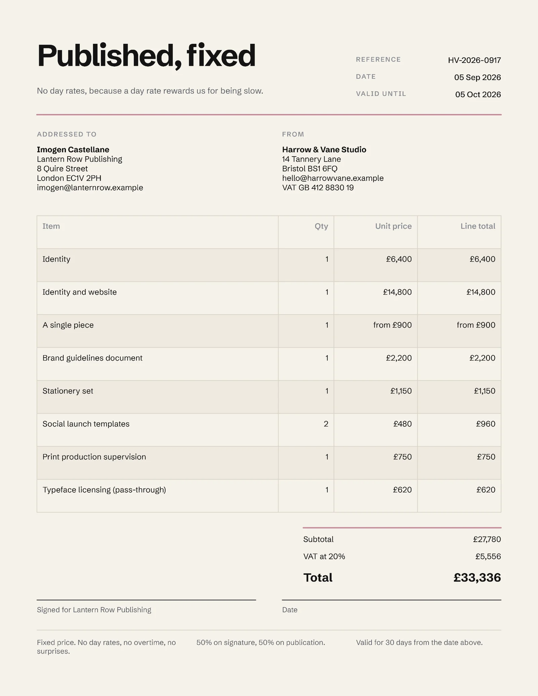Click the Subtotal amount £27,780
538x696 pixels.
pyautogui.click(x=487, y=539)
